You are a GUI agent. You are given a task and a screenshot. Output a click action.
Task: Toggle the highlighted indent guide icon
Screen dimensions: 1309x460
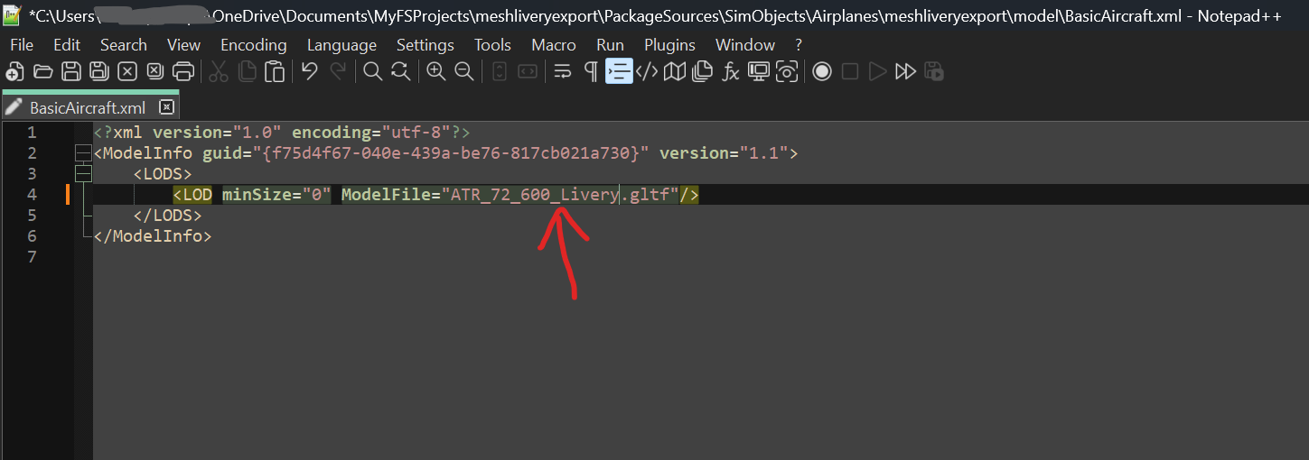pyautogui.click(x=619, y=72)
